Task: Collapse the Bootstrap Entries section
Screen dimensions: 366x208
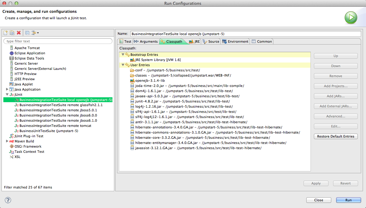Action: (x=123, y=55)
